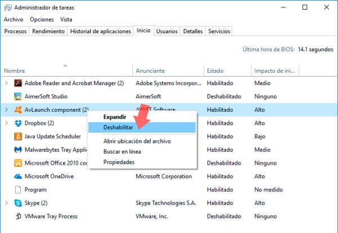This screenshot has height=233, width=338.
Task: Select the Program entry name
Action: pyautogui.click(x=35, y=190)
